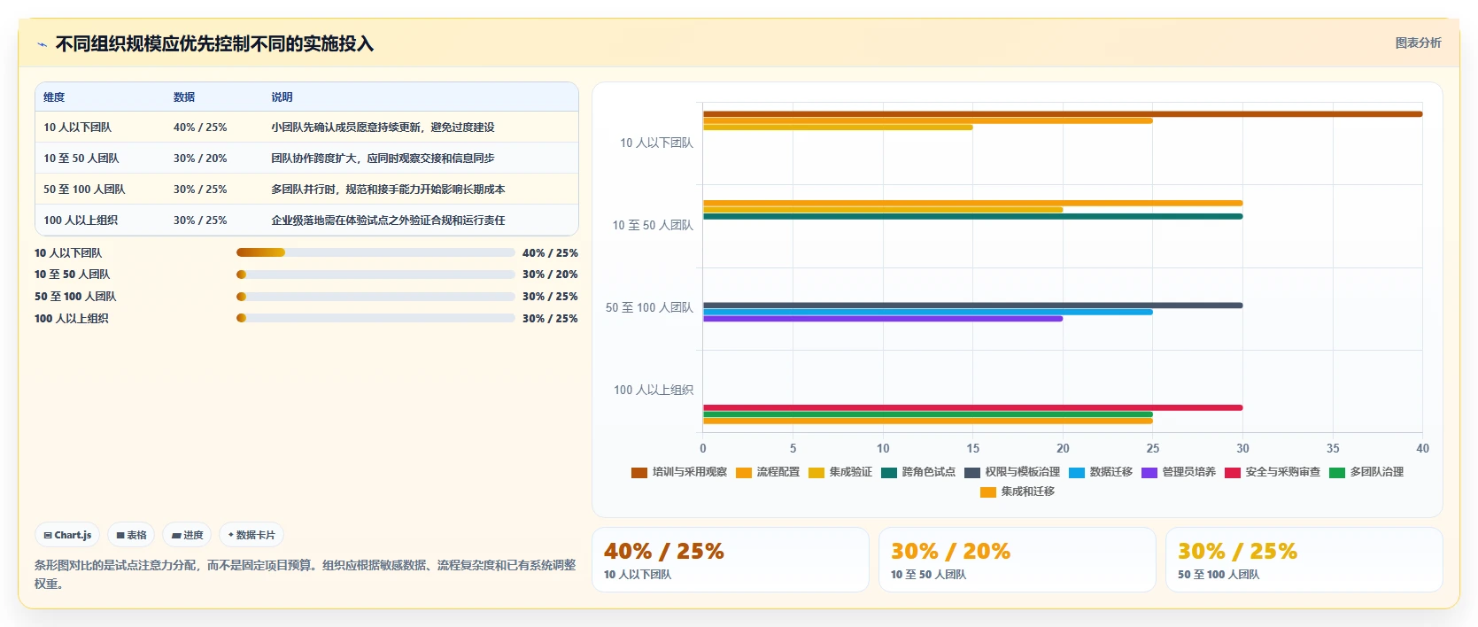This screenshot has width=1478, height=627.
Task: Click the Chart.js chip
Action: coord(67,535)
